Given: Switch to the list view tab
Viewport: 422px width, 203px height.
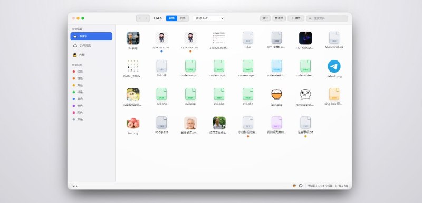Looking at the screenshot, I should click(183, 18).
